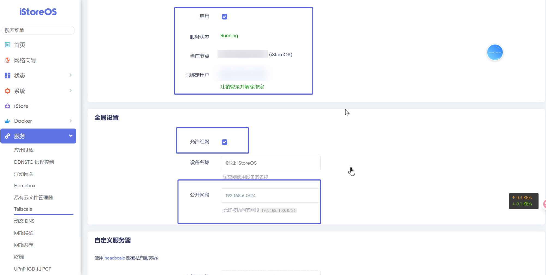
Task: Click the 搜索菜单 search field
Action: (38, 30)
